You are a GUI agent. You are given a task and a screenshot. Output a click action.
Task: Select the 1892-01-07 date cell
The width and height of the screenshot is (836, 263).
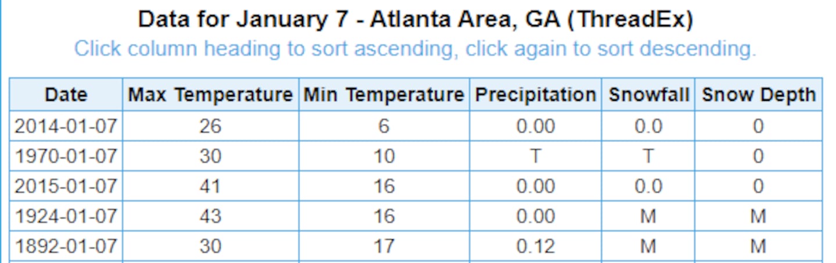[66, 246]
